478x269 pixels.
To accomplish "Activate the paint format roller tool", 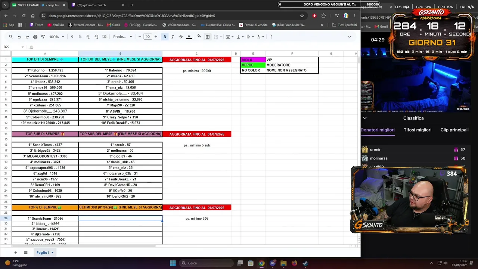I will click(x=43, y=37).
